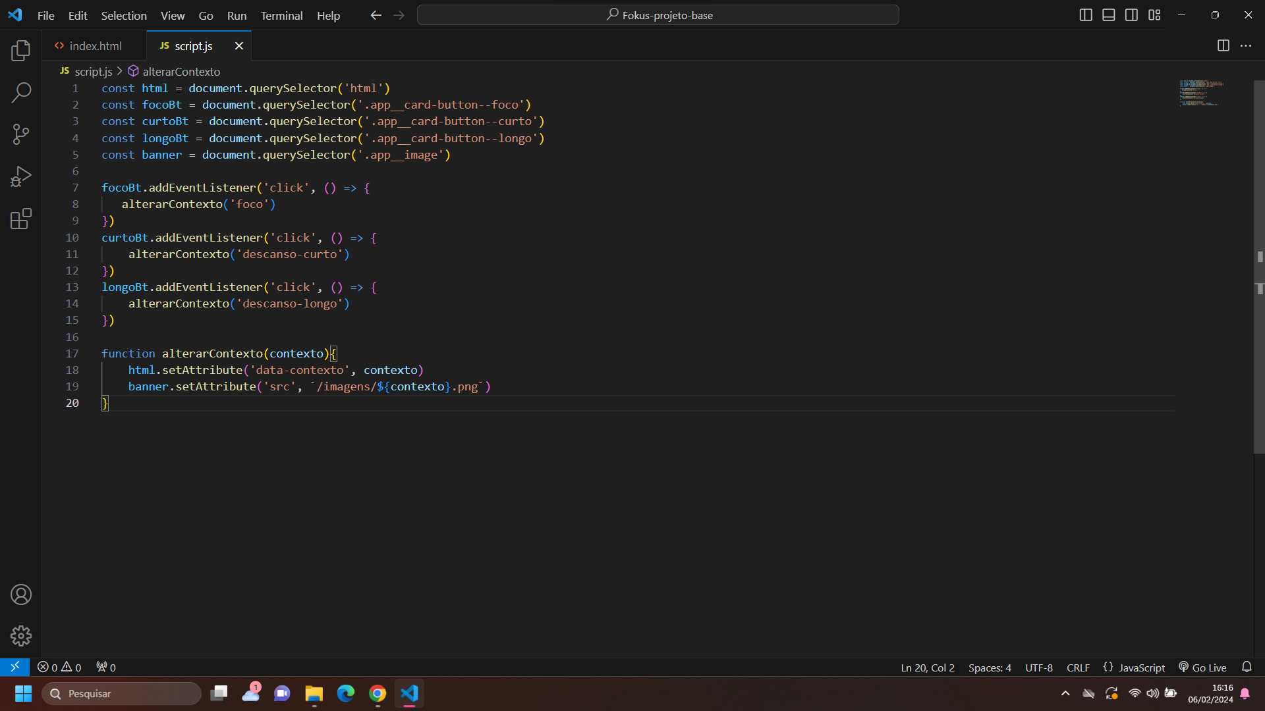Image resolution: width=1265 pixels, height=711 pixels.
Task: Open the Windows Start menu
Action: [x=23, y=693]
